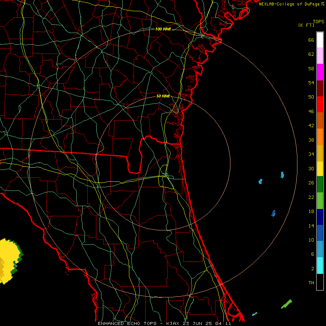Click the 50 NMI range ring label
Image resolution: width=326 pixels, height=326 pixels.
[163, 96]
